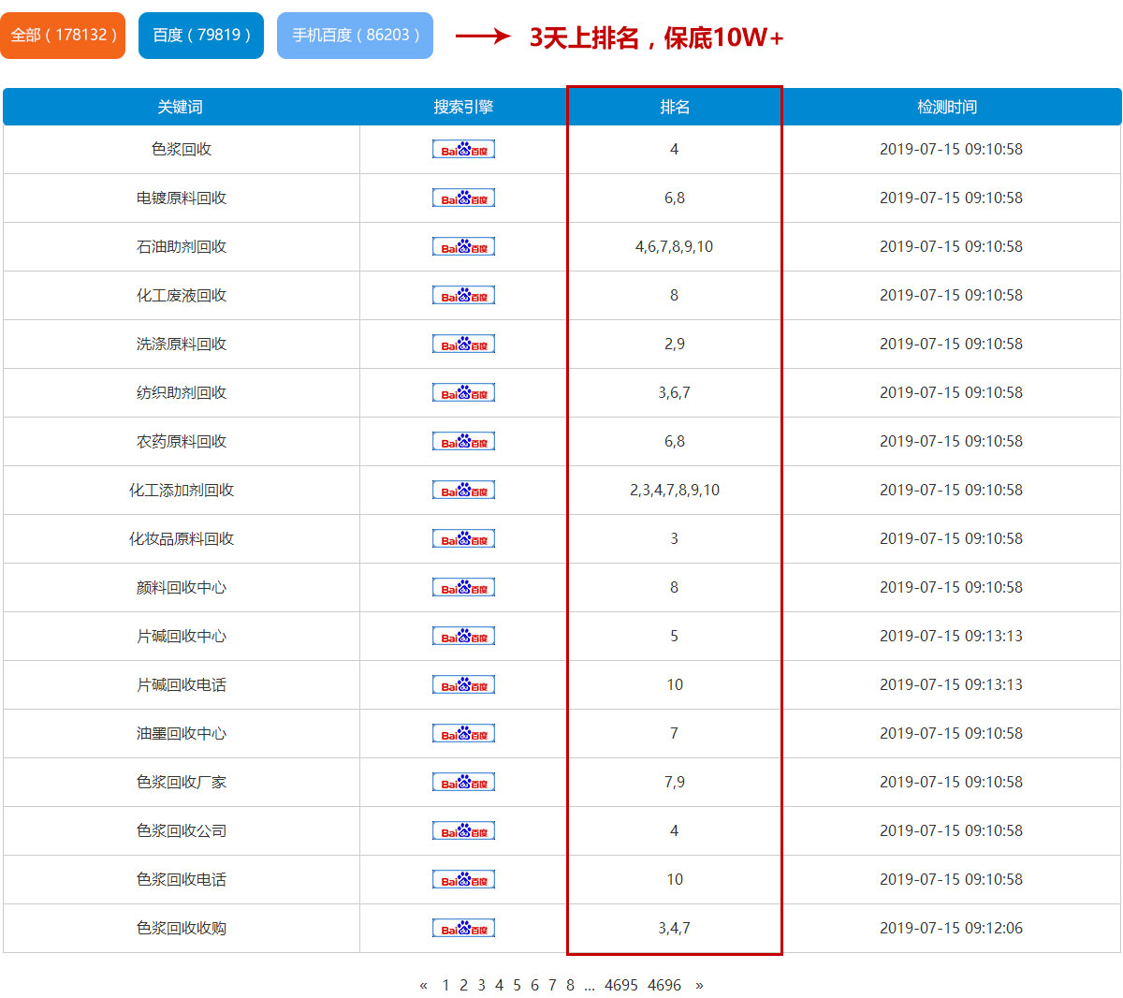Click Baidu logo in 油墨回收中心 row

point(463,733)
